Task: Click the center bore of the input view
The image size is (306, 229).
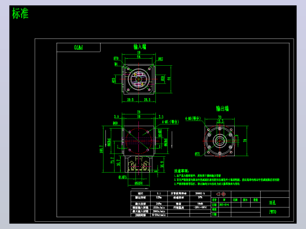Action: [x=139, y=79]
